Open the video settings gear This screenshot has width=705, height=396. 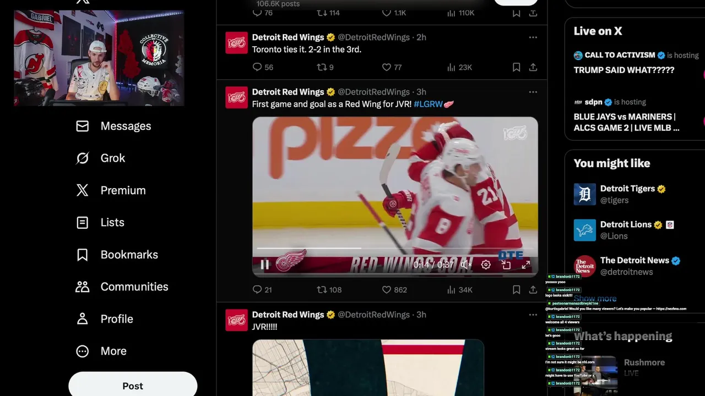(x=486, y=265)
